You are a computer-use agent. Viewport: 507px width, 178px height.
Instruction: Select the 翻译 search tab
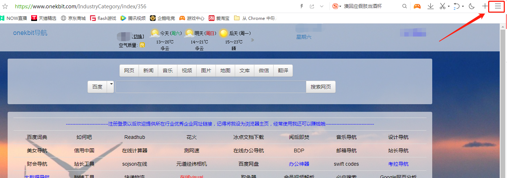[283, 71]
